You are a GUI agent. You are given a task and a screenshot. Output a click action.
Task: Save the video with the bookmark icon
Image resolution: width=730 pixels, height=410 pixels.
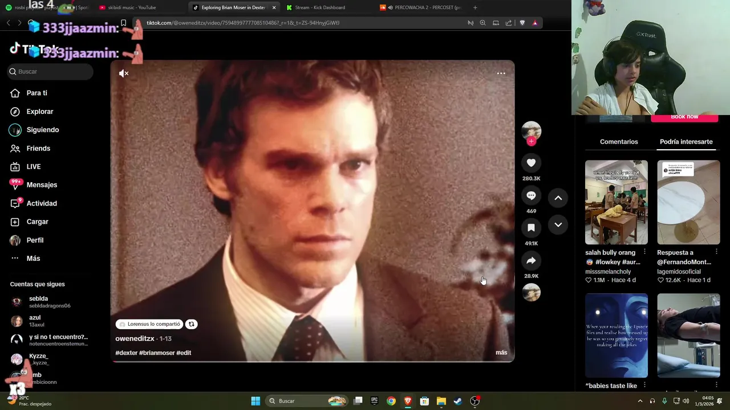[531, 228]
